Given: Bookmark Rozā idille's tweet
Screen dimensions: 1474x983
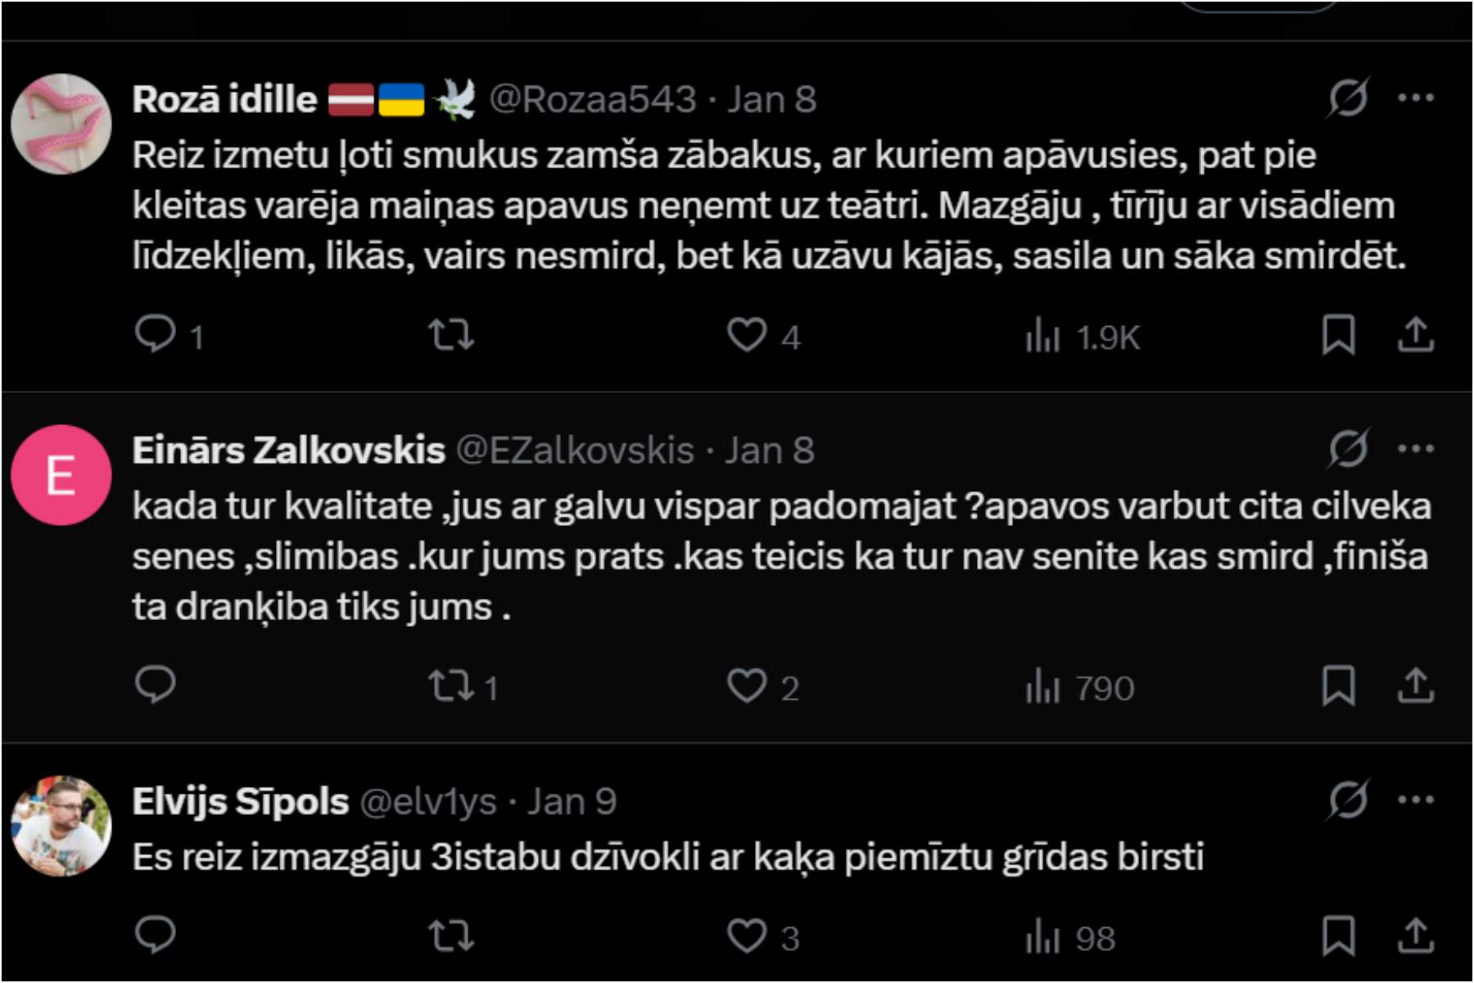Looking at the screenshot, I should click(1338, 335).
